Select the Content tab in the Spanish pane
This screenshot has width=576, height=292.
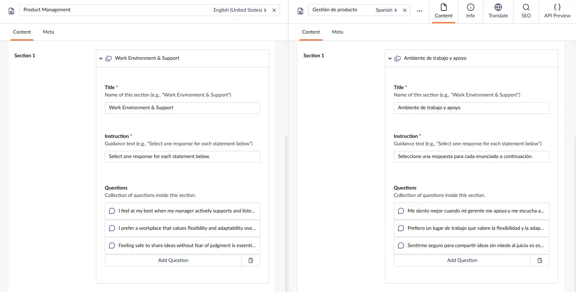311,32
